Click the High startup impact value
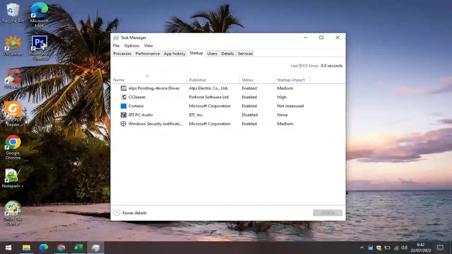Viewport: 452px width, 254px height. pyautogui.click(x=282, y=97)
